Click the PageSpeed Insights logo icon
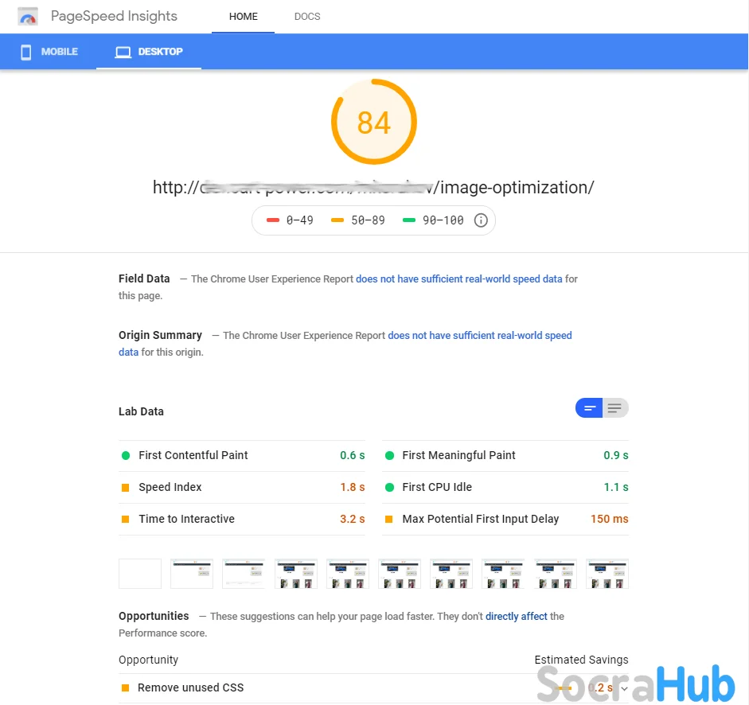The image size is (749, 705). (28, 17)
